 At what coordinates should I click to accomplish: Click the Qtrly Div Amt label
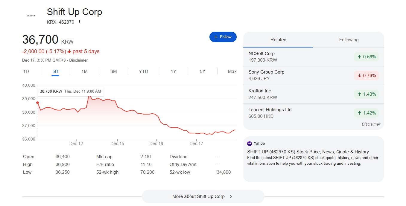(x=183, y=164)
